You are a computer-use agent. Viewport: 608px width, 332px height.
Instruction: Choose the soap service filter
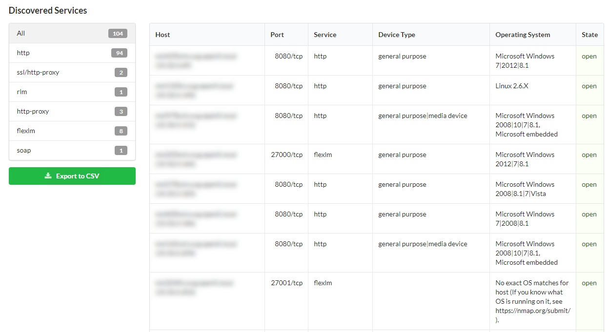(x=24, y=151)
